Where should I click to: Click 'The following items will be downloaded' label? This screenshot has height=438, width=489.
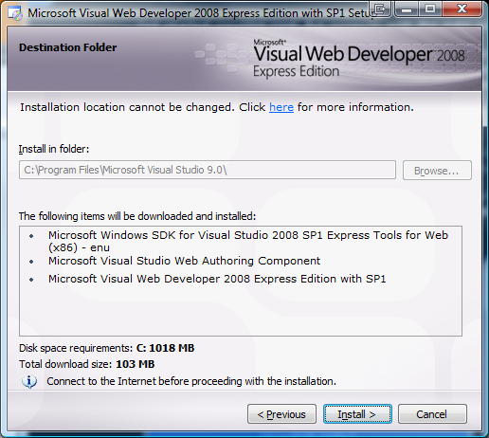point(137,216)
